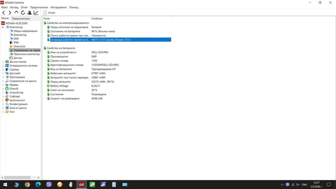336x189 pixels.
Task: Click the ENG language indicator
Action: (x=304, y=185)
